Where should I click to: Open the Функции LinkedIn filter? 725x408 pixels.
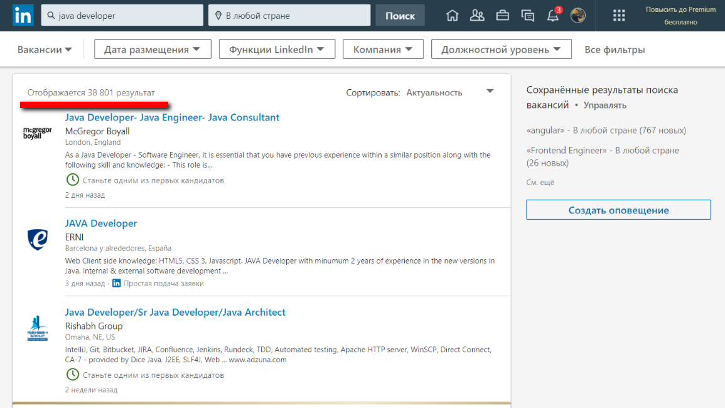click(x=277, y=49)
